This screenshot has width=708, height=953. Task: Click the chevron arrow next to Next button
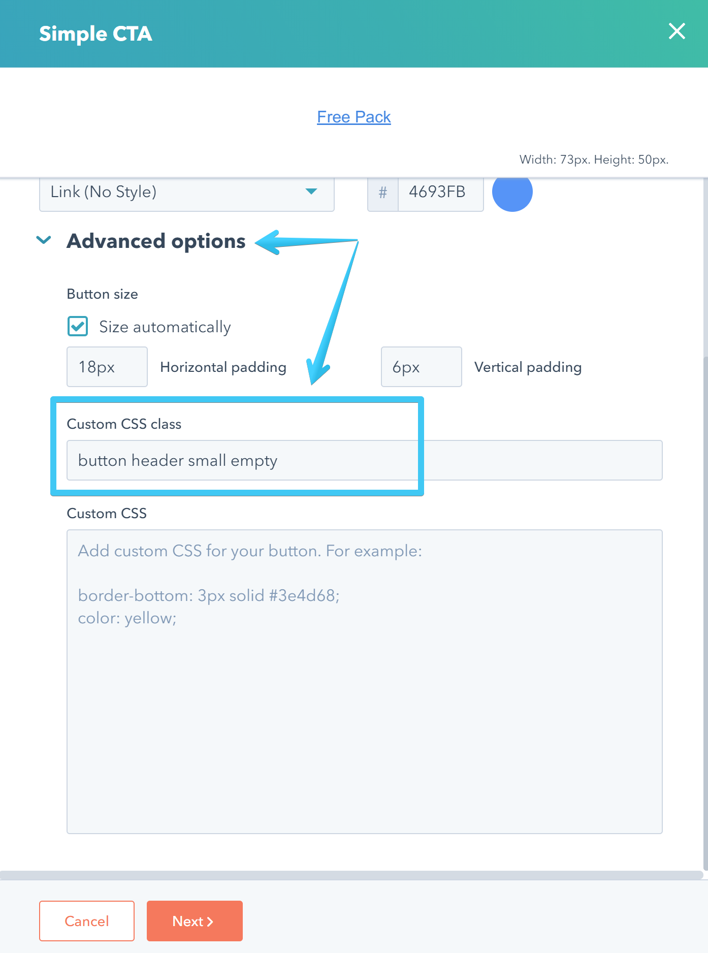click(x=211, y=920)
